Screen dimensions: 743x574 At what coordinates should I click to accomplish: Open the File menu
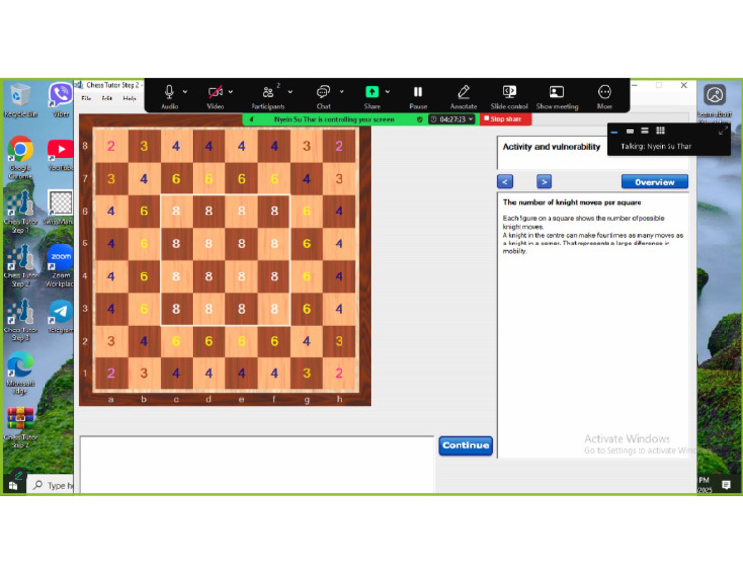coord(86,99)
